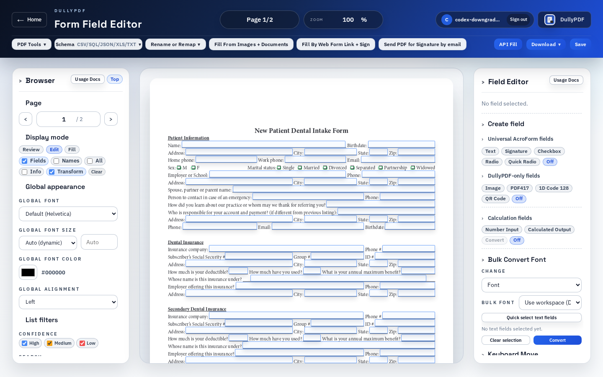Viewport: 603px width, 377px height.
Task: Select Image field type
Action: coord(493,188)
